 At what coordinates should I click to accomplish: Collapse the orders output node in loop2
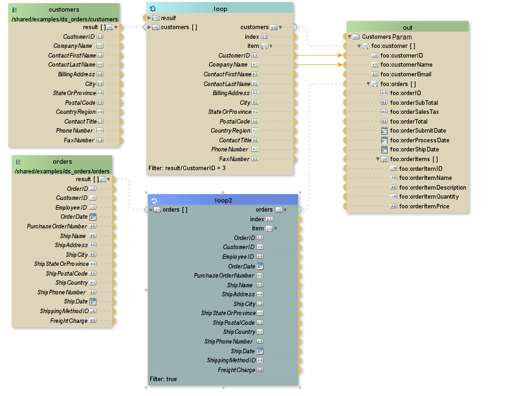(x=285, y=210)
